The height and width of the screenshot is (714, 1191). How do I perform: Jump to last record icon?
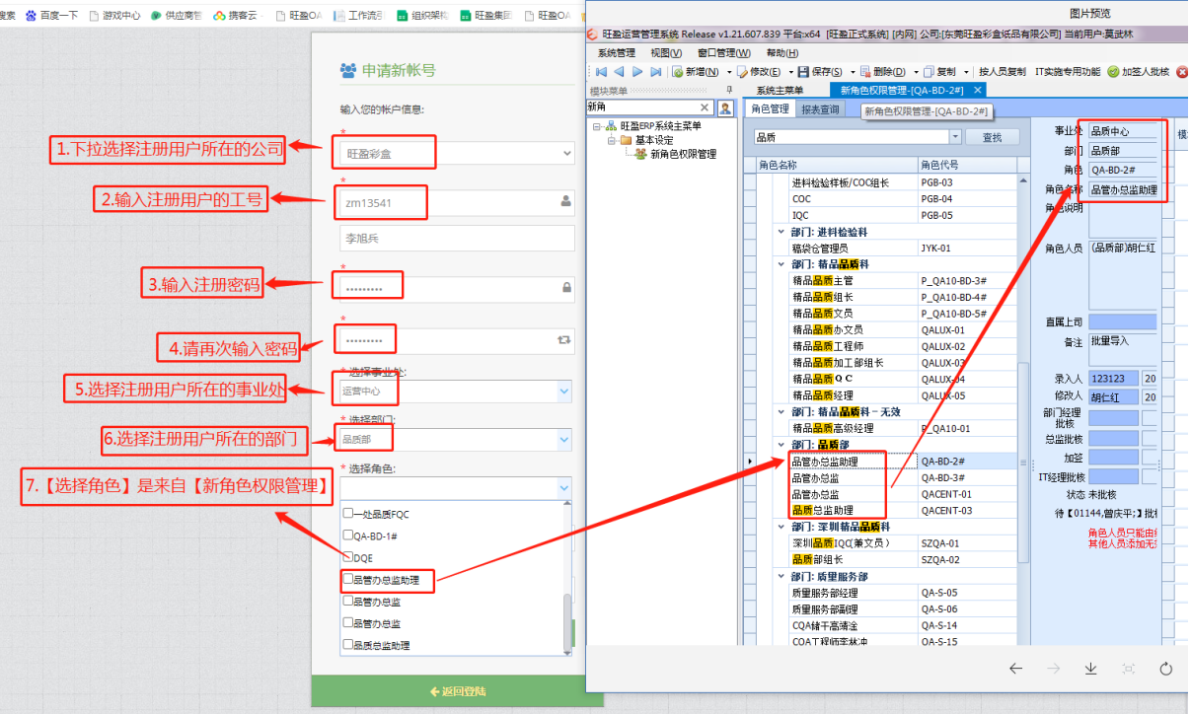[x=655, y=72]
